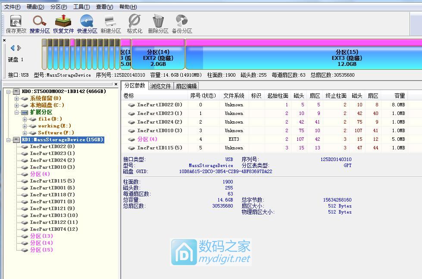Sort by 终止柱面 column header

point(336,96)
